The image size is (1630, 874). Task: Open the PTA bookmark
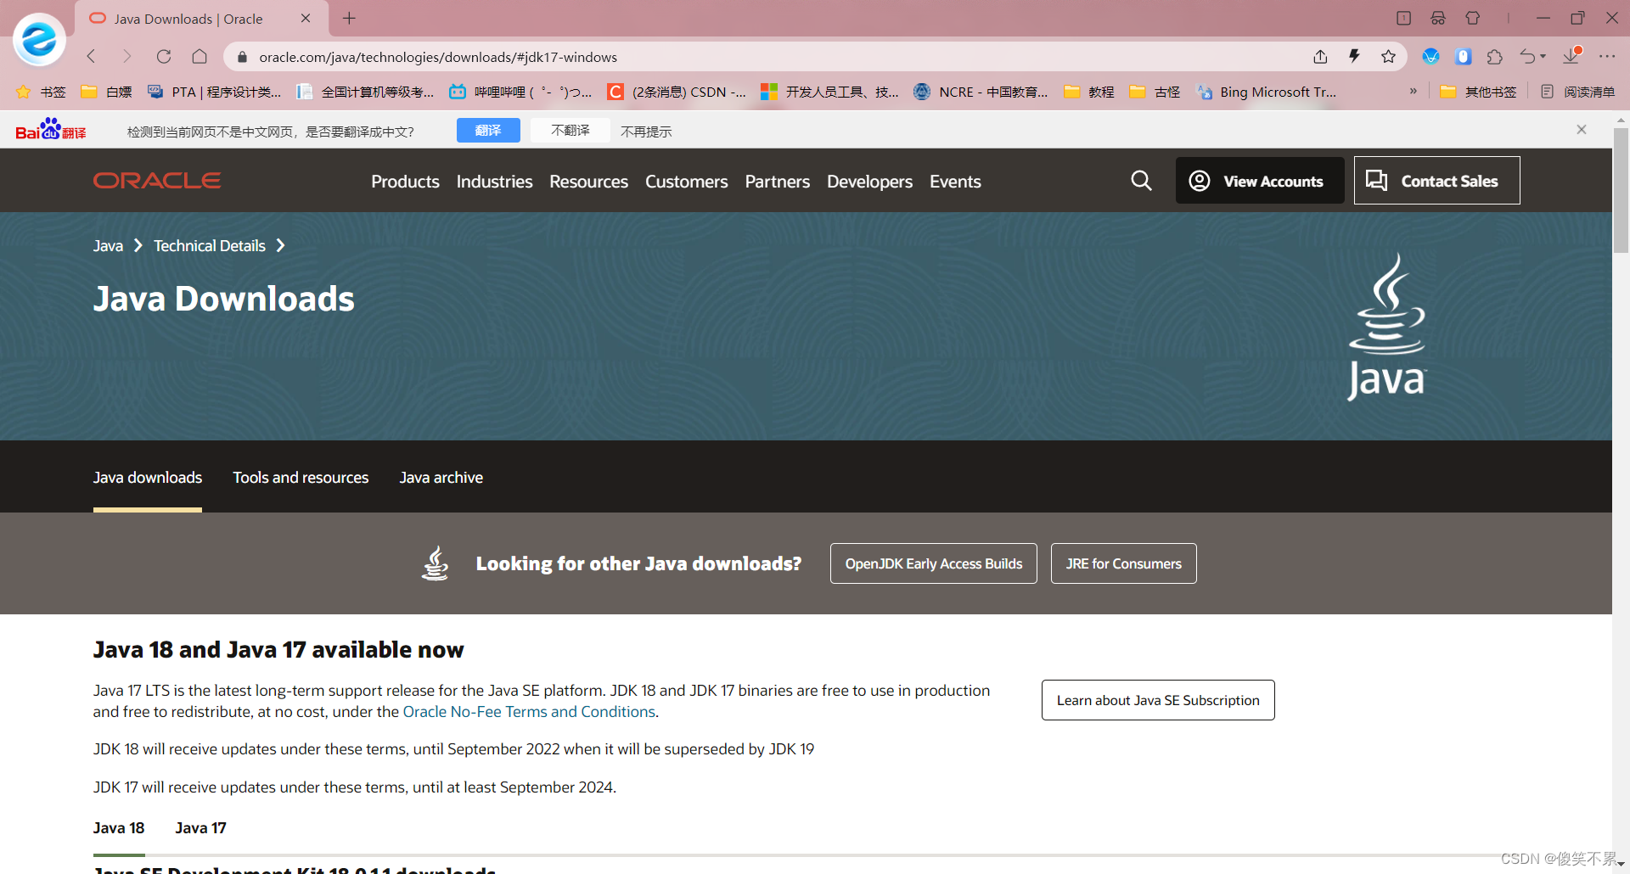[x=214, y=92]
